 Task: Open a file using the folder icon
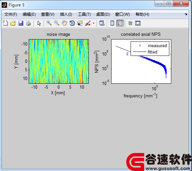click(x=13, y=23)
